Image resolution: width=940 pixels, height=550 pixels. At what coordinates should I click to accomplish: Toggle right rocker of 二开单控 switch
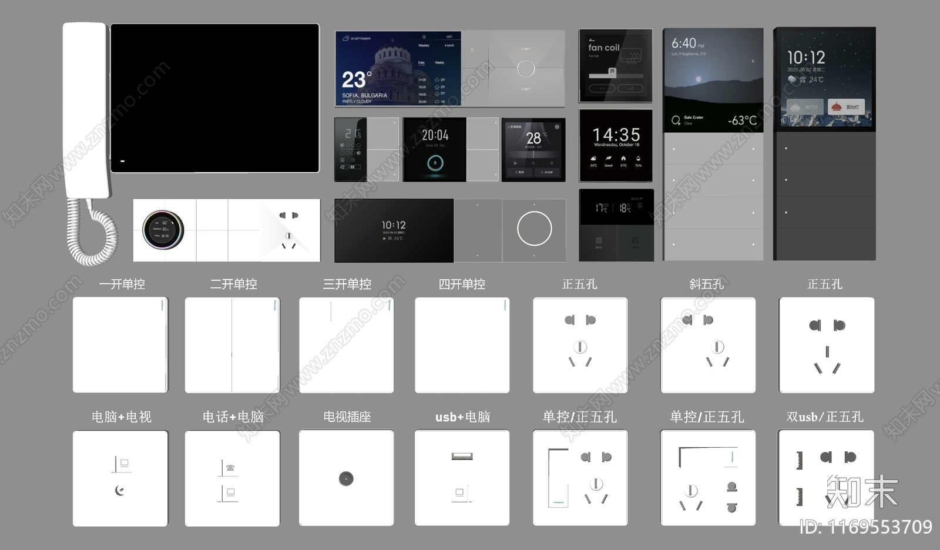[x=256, y=345]
